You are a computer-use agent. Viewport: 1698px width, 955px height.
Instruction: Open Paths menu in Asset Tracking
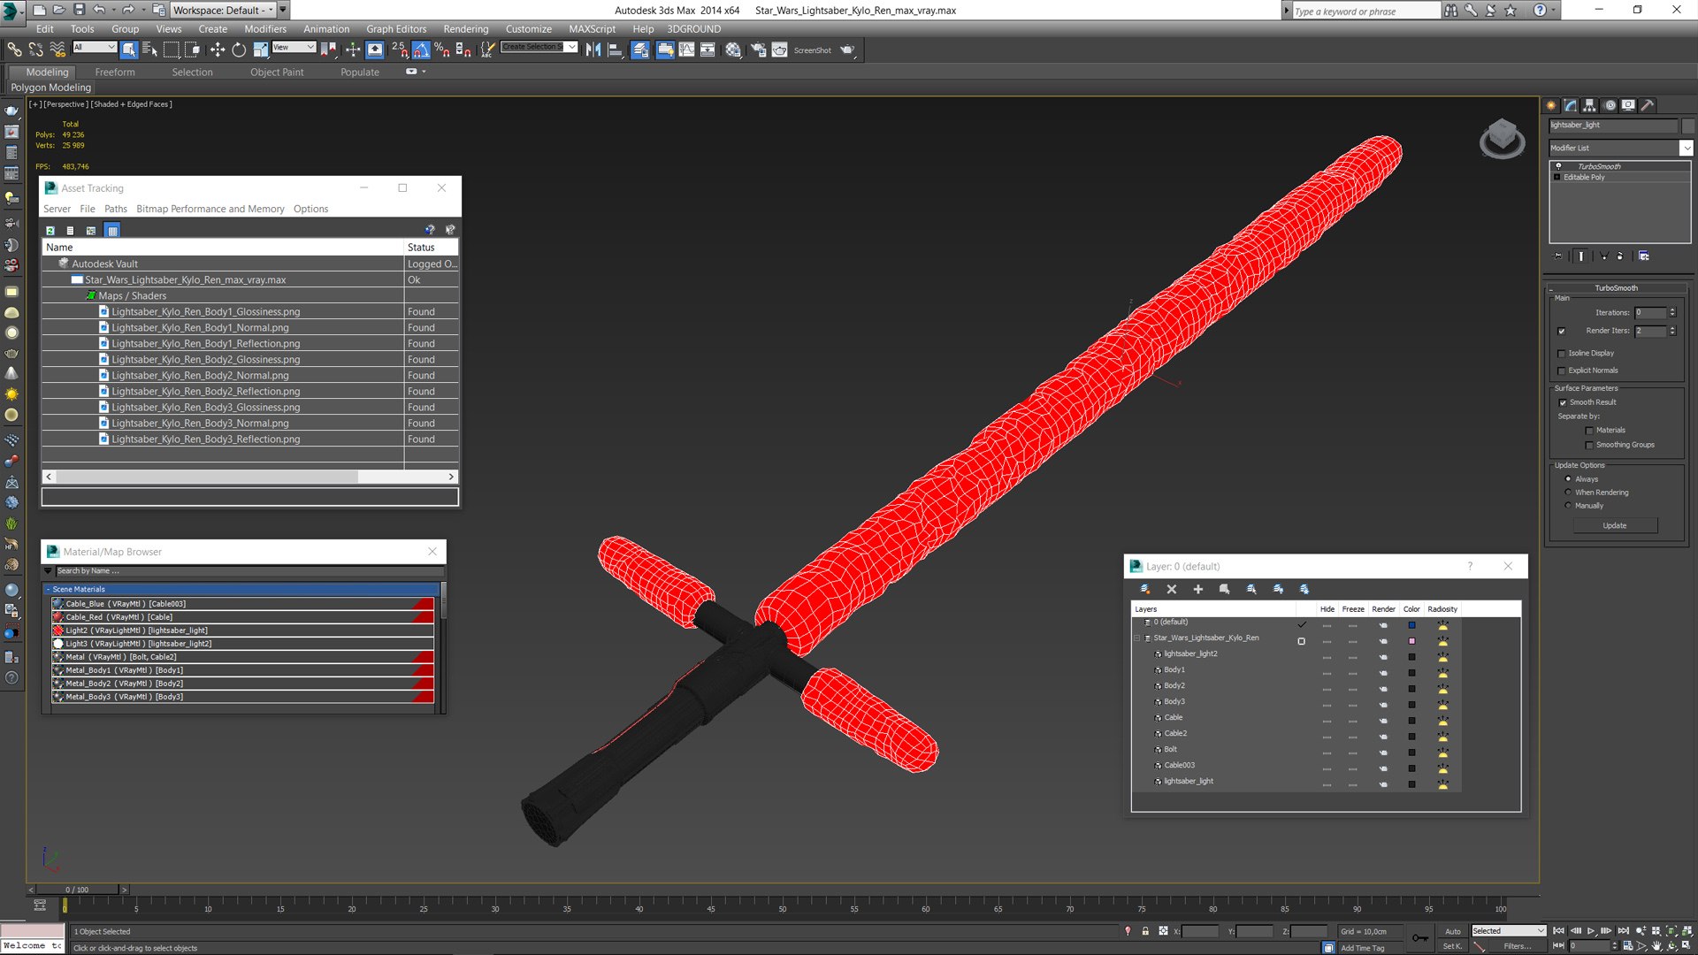click(116, 209)
